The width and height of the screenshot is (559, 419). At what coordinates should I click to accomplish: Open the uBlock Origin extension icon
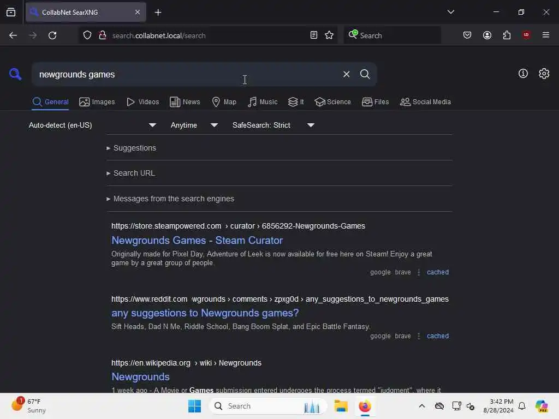point(526,34)
